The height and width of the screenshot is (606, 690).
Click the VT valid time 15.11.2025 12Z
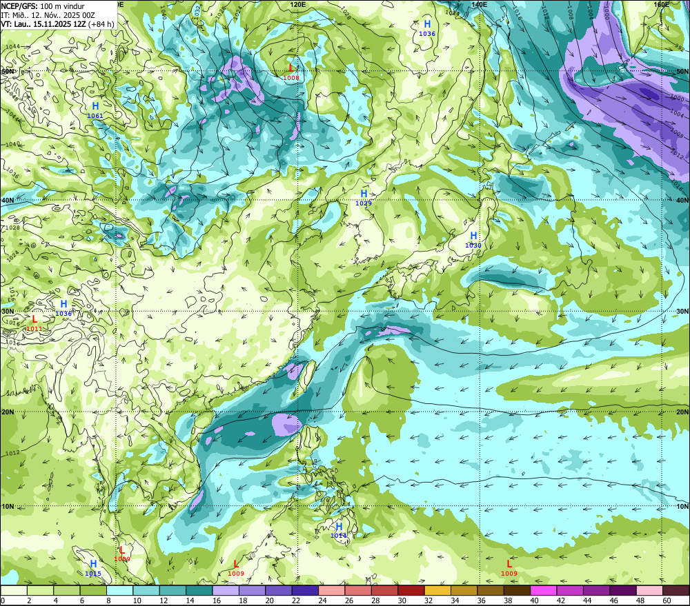click(57, 24)
